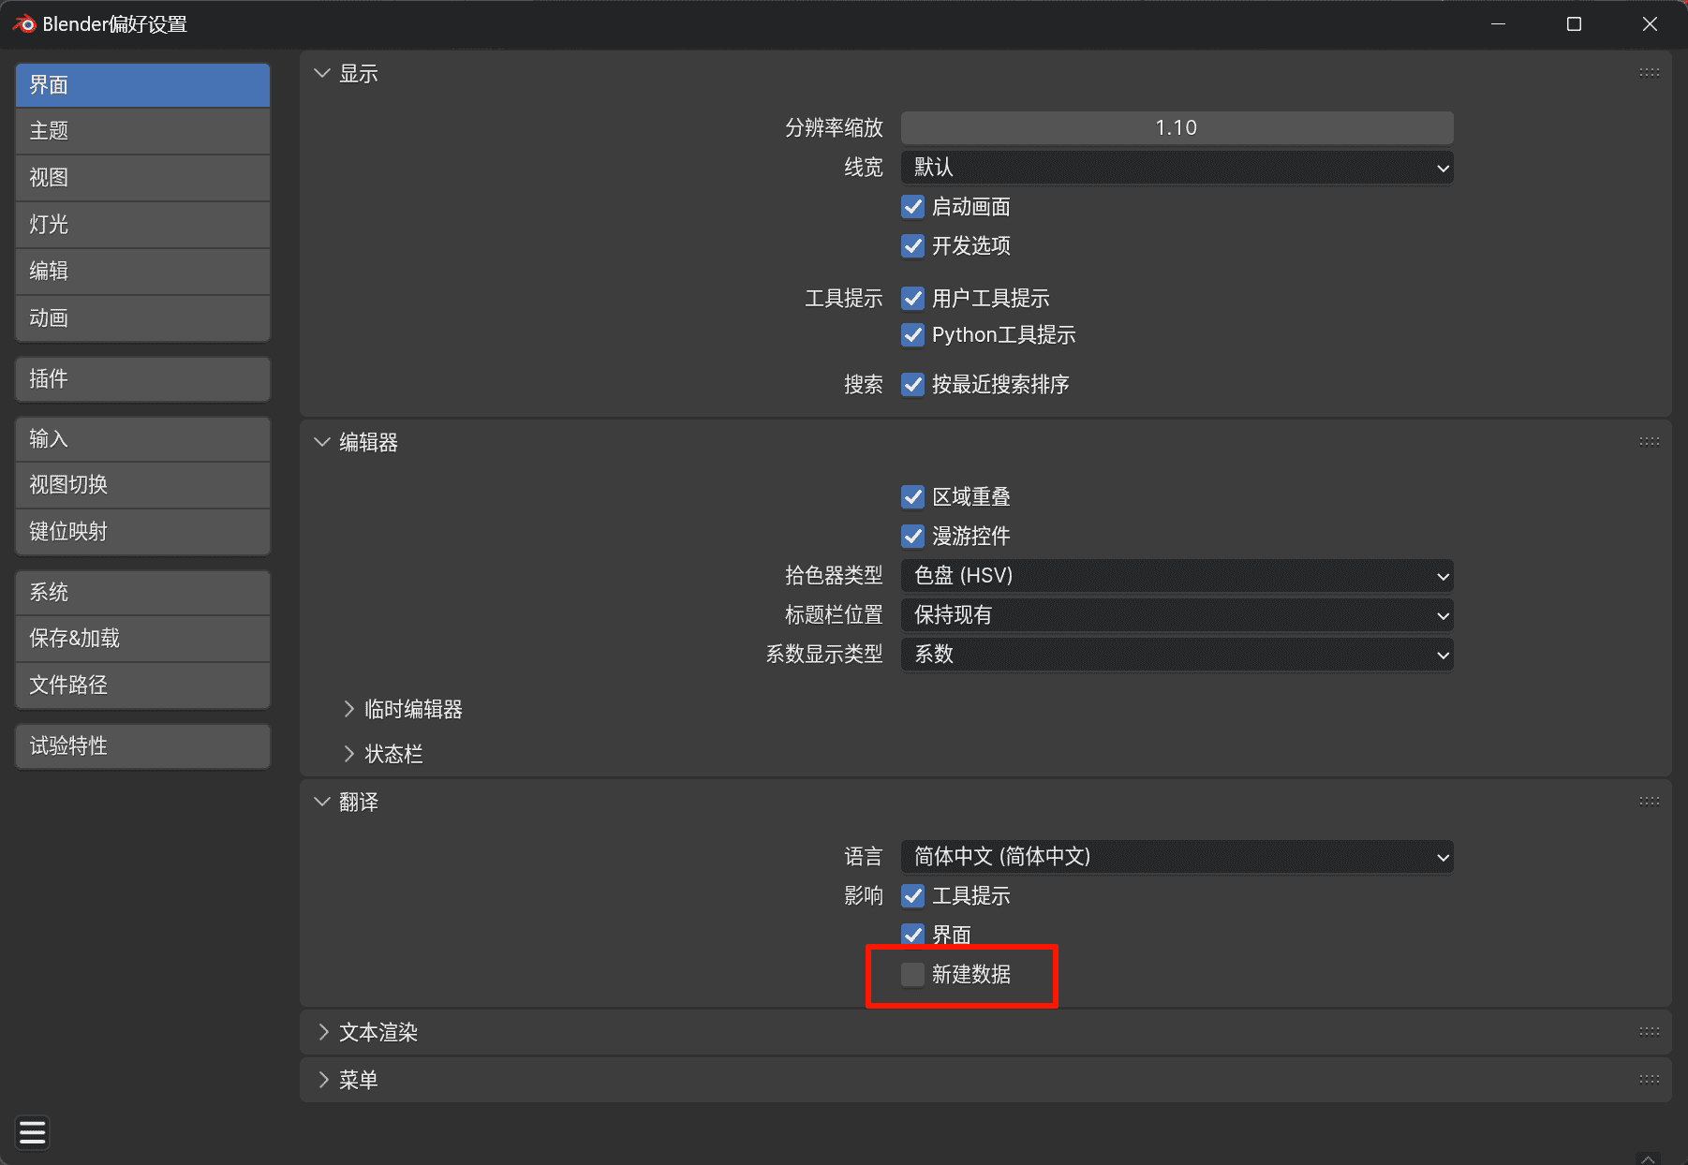Open the 键位映射 section
The height and width of the screenshot is (1165, 1688).
tap(142, 532)
